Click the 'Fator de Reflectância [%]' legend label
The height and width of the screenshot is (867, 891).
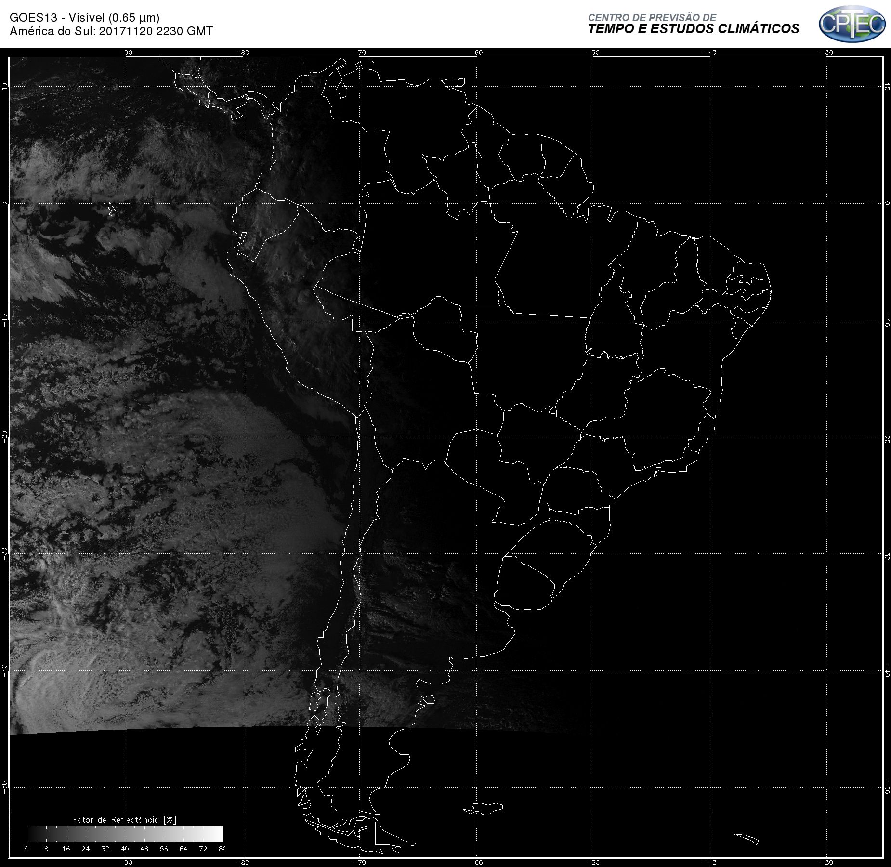124,819
